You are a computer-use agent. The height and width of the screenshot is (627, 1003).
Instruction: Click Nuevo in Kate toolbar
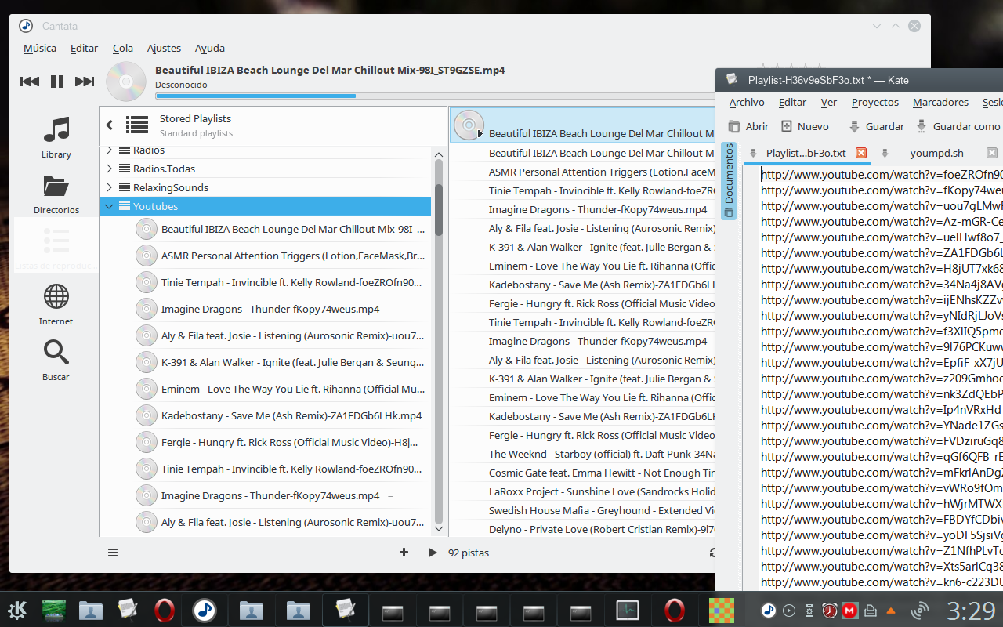tap(805, 126)
